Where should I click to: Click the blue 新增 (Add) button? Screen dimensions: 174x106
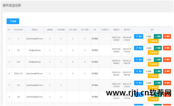tap(13, 21)
